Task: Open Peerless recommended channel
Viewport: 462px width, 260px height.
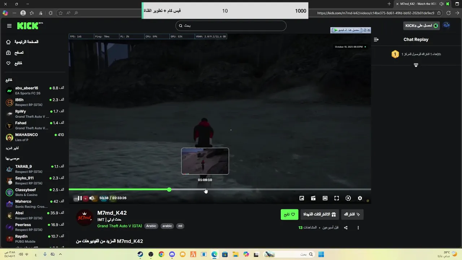Action: (35, 227)
